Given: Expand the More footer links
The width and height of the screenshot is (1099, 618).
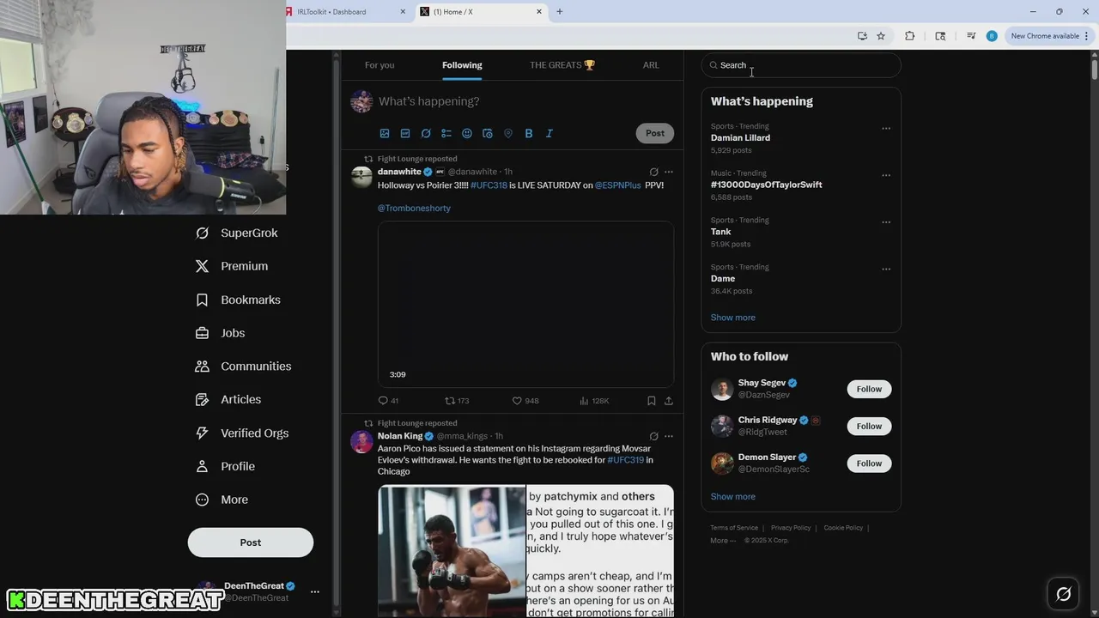Looking at the screenshot, I should pyautogui.click(x=723, y=541).
